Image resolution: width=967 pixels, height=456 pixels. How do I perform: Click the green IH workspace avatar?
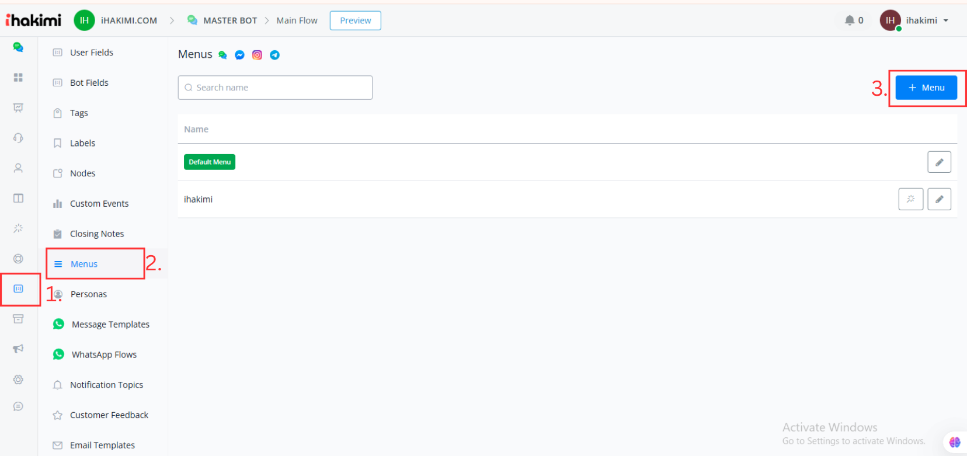click(x=84, y=20)
